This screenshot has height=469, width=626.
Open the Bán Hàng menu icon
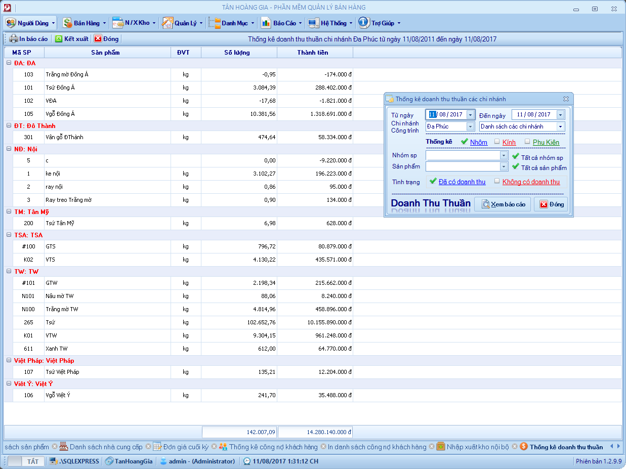tap(67, 23)
